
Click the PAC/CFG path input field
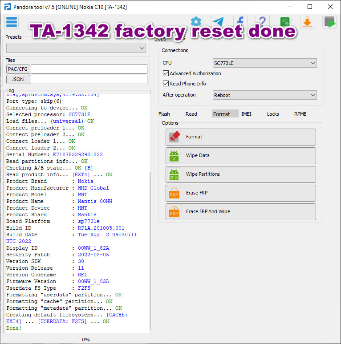(x=89, y=69)
